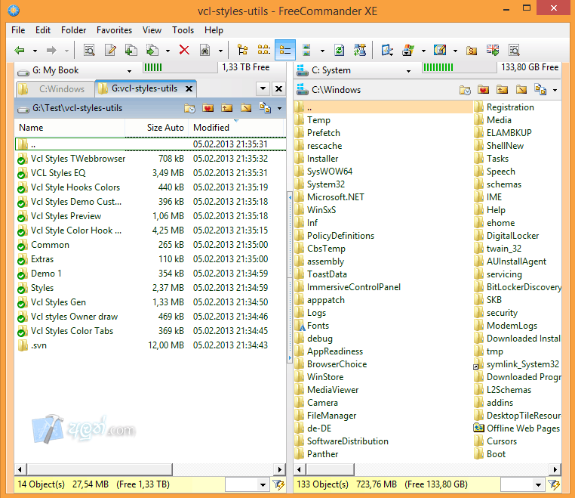
Task: Open G: My Book drive dropdown
Action: tap(129, 71)
